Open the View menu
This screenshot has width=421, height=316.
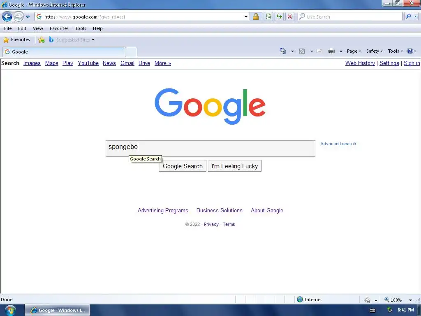pyautogui.click(x=38, y=28)
